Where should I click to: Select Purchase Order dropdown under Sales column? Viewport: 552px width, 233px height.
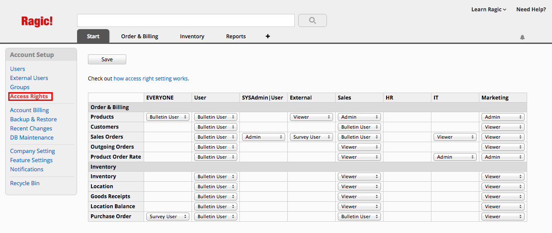[x=359, y=216]
